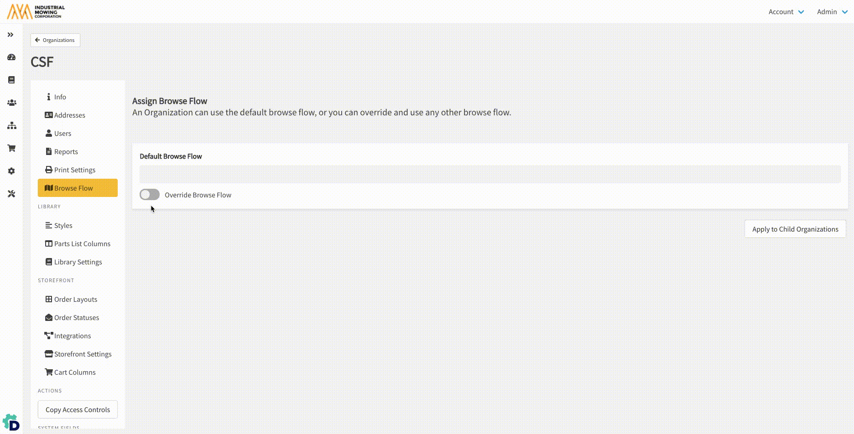Open the Account dropdown menu
The image size is (854, 434).
click(786, 12)
